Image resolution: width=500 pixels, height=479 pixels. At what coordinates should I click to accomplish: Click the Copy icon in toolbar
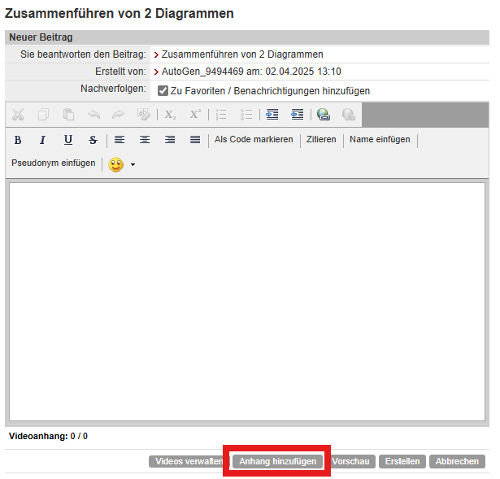coord(43,115)
